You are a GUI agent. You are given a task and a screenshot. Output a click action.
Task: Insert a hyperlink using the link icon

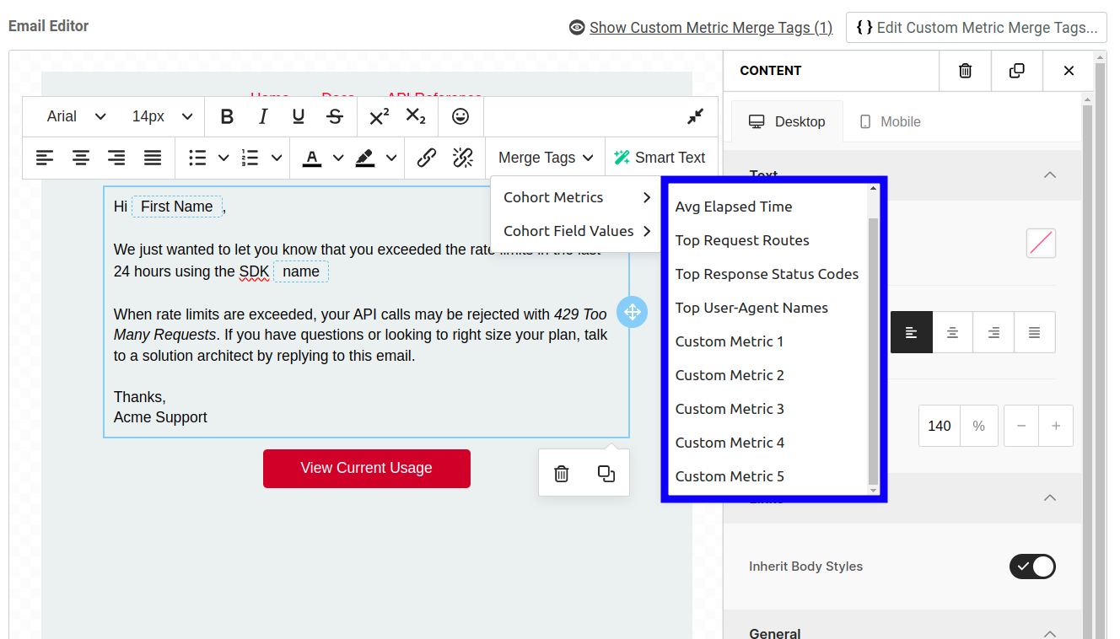425,158
